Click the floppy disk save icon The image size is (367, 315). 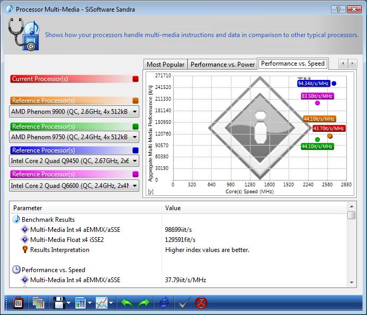(x=58, y=303)
